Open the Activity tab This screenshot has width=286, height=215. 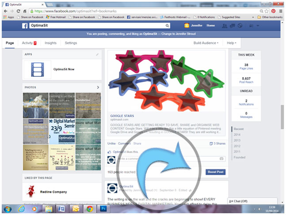[x=29, y=43]
